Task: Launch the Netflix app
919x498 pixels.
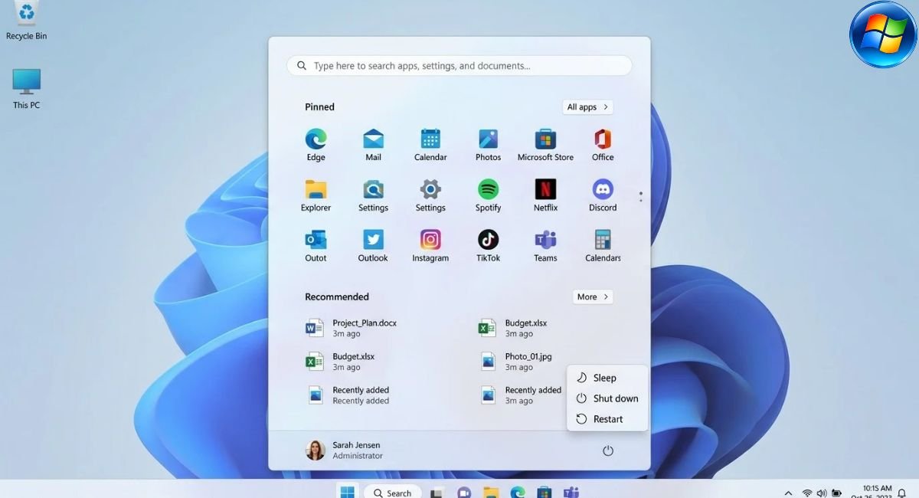Action: [x=545, y=195]
